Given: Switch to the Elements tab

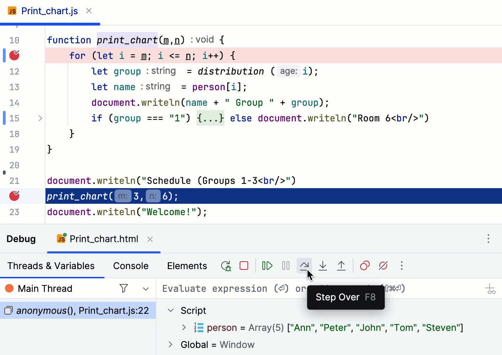Looking at the screenshot, I should pos(187,266).
